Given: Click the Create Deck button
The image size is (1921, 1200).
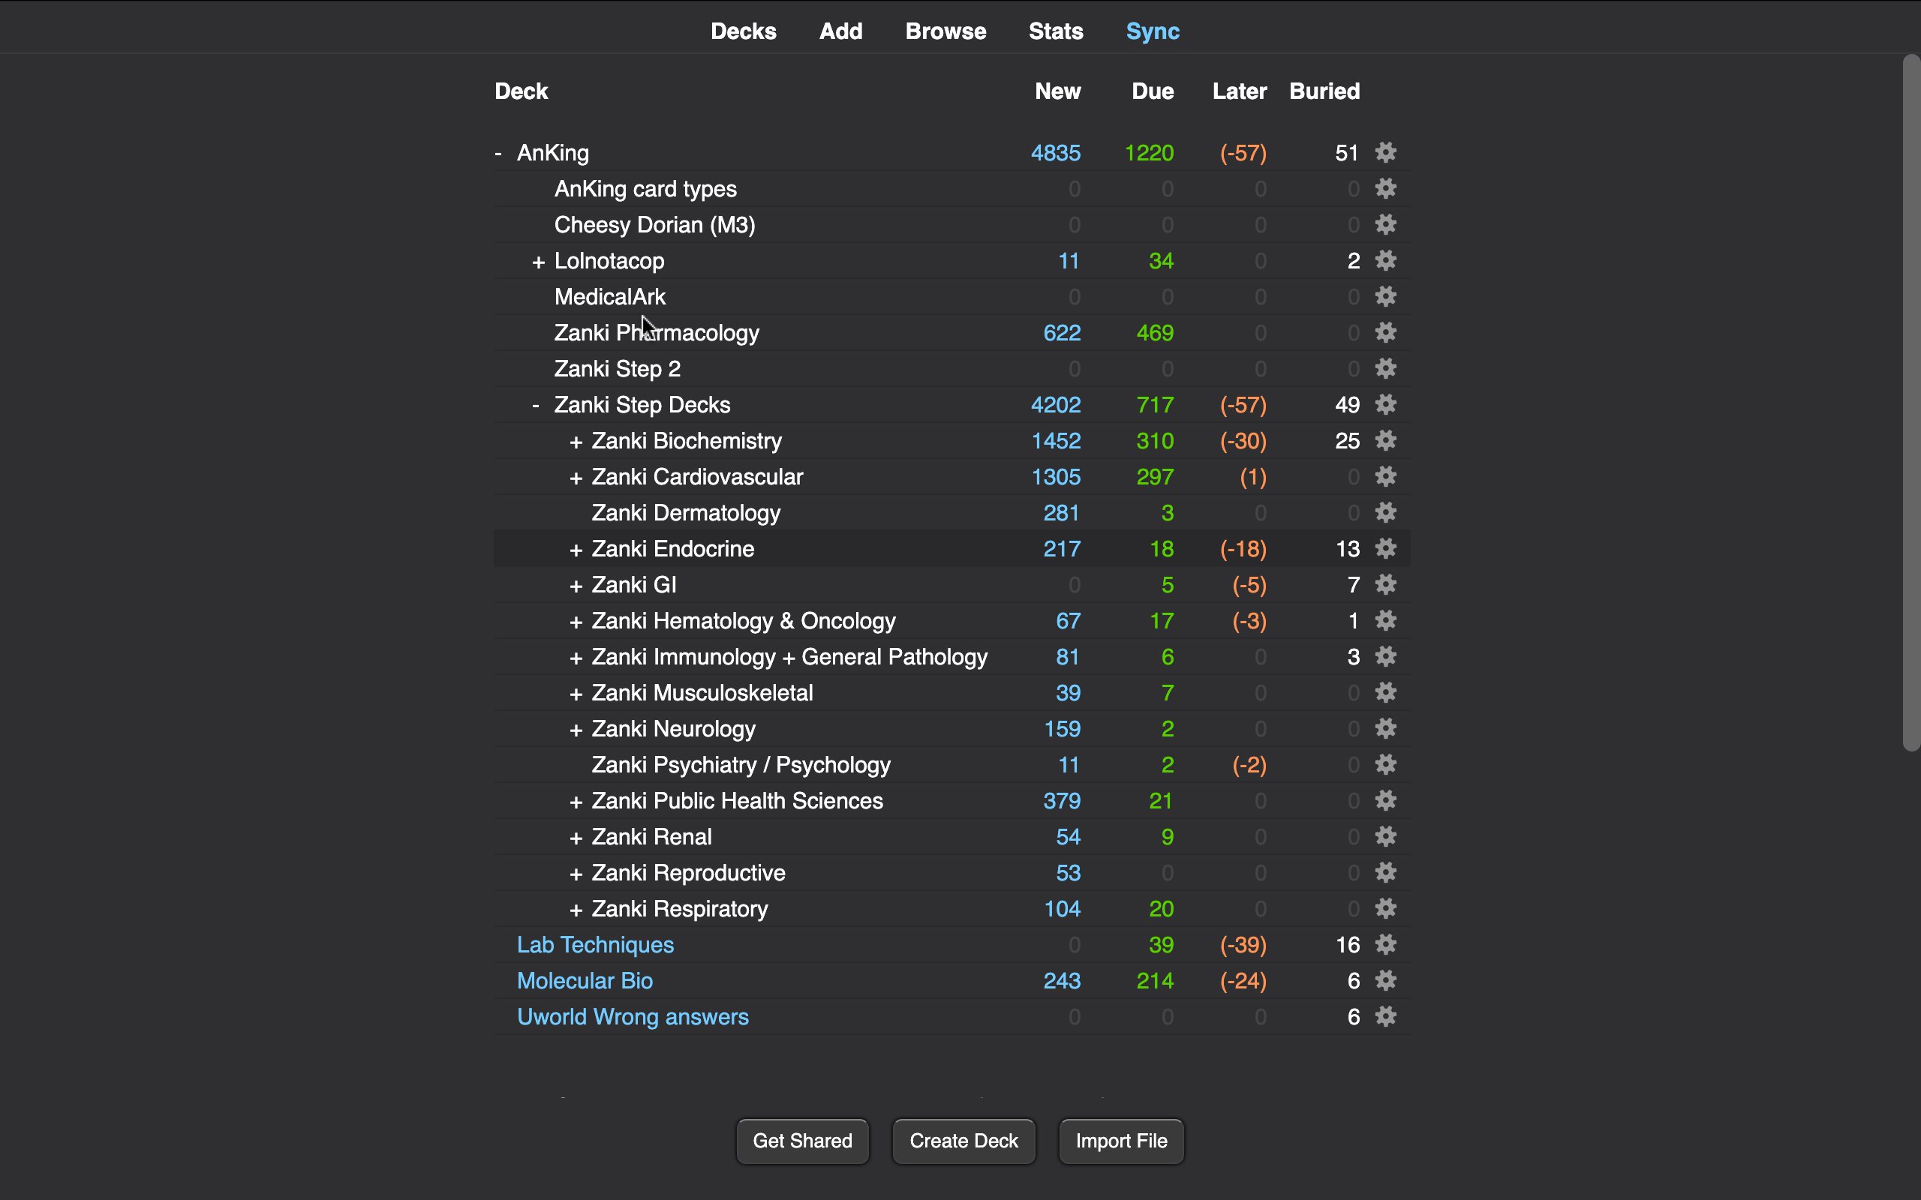Looking at the screenshot, I should pyautogui.click(x=963, y=1141).
